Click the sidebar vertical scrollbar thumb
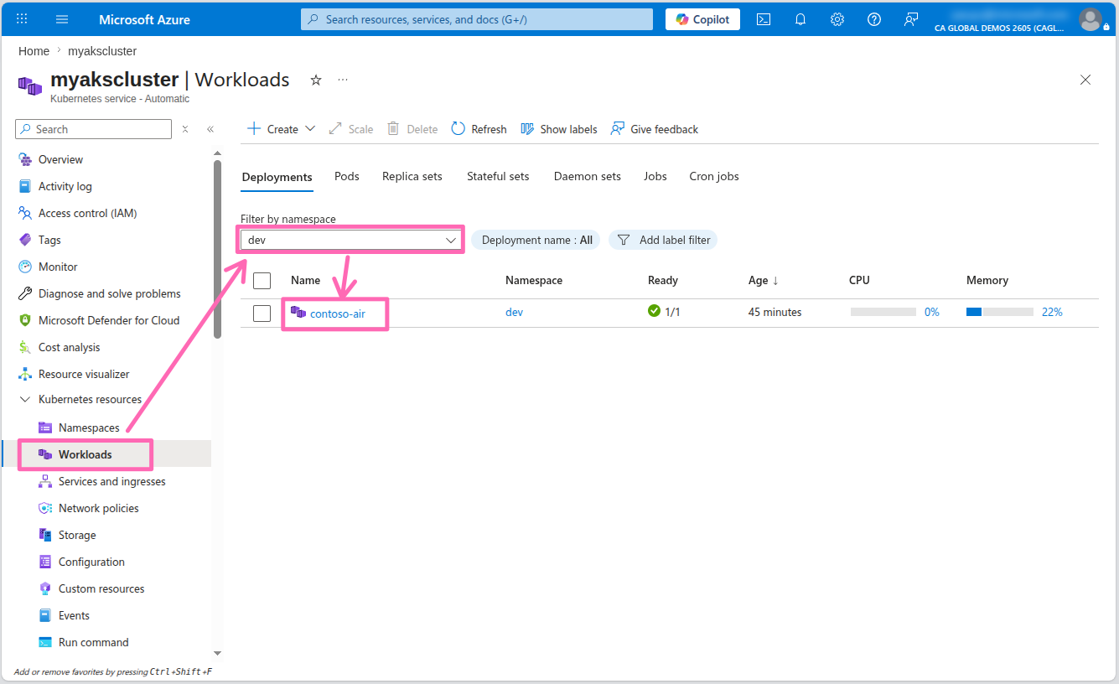1119x684 pixels. (x=218, y=249)
